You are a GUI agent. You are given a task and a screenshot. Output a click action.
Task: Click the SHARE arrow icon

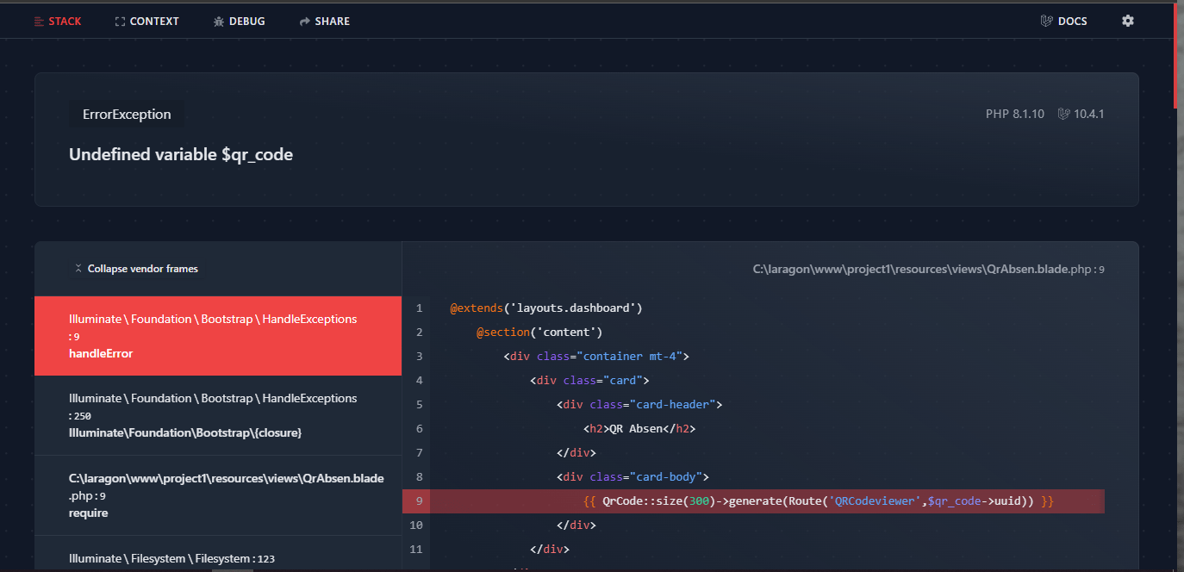tap(305, 21)
